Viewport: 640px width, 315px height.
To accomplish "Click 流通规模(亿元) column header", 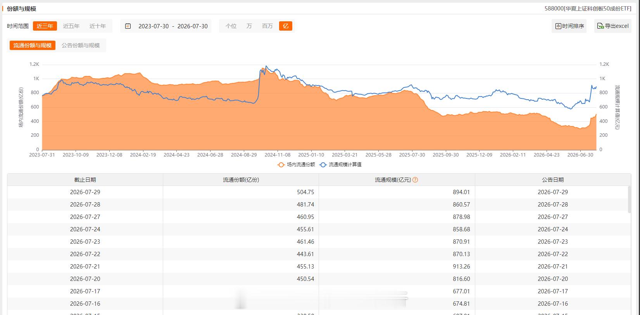I will (397, 180).
